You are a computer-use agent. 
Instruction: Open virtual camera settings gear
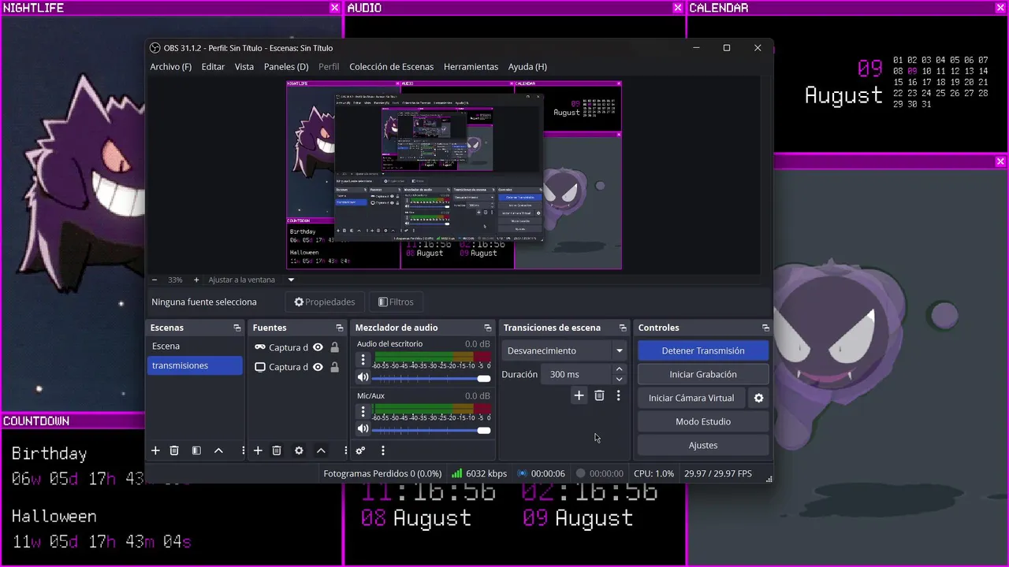coord(758,398)
